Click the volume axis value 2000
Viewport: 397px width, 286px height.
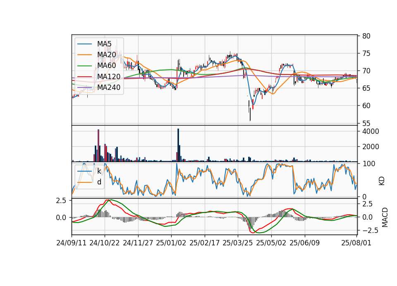pyautogui.click(x=371, y=147)
